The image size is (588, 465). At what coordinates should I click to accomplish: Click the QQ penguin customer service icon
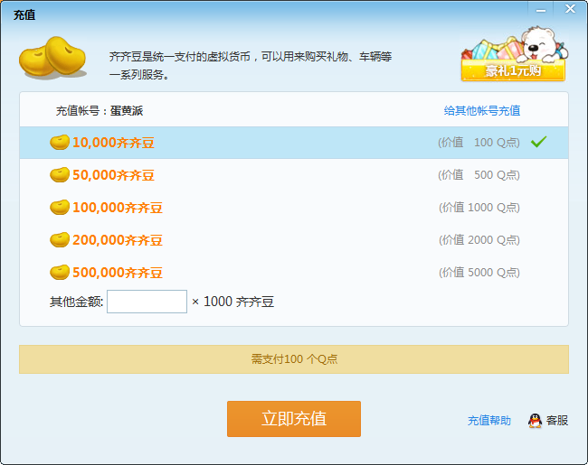535,421
